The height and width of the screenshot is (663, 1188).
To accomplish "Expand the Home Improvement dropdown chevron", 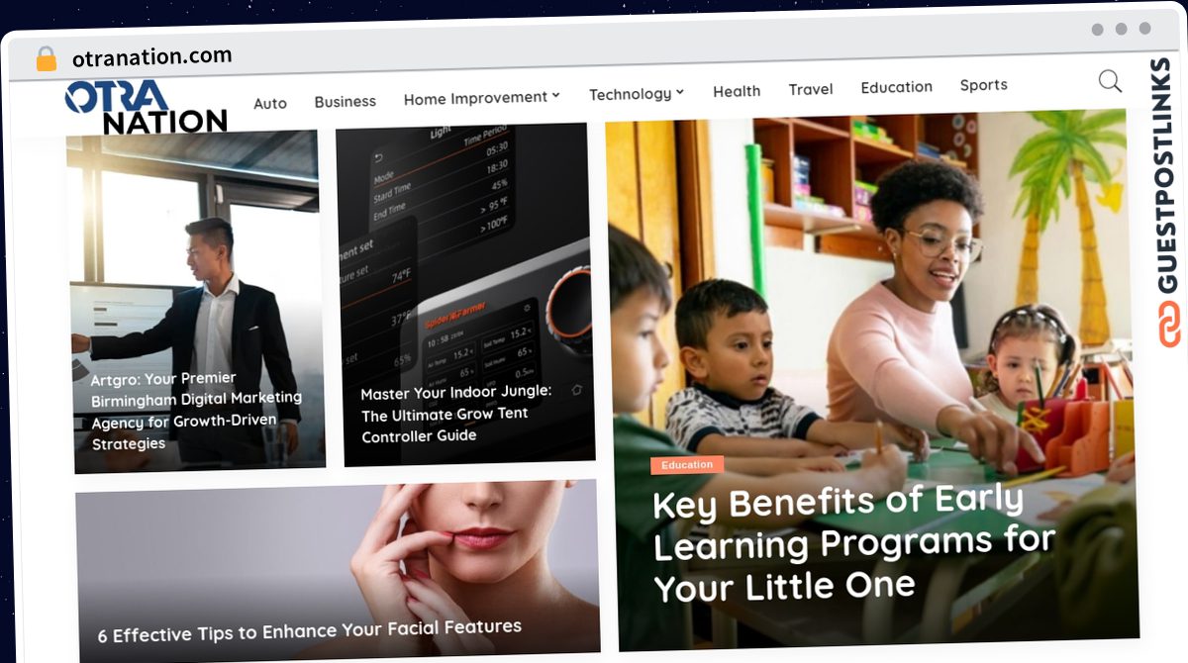I will (555, 95).
